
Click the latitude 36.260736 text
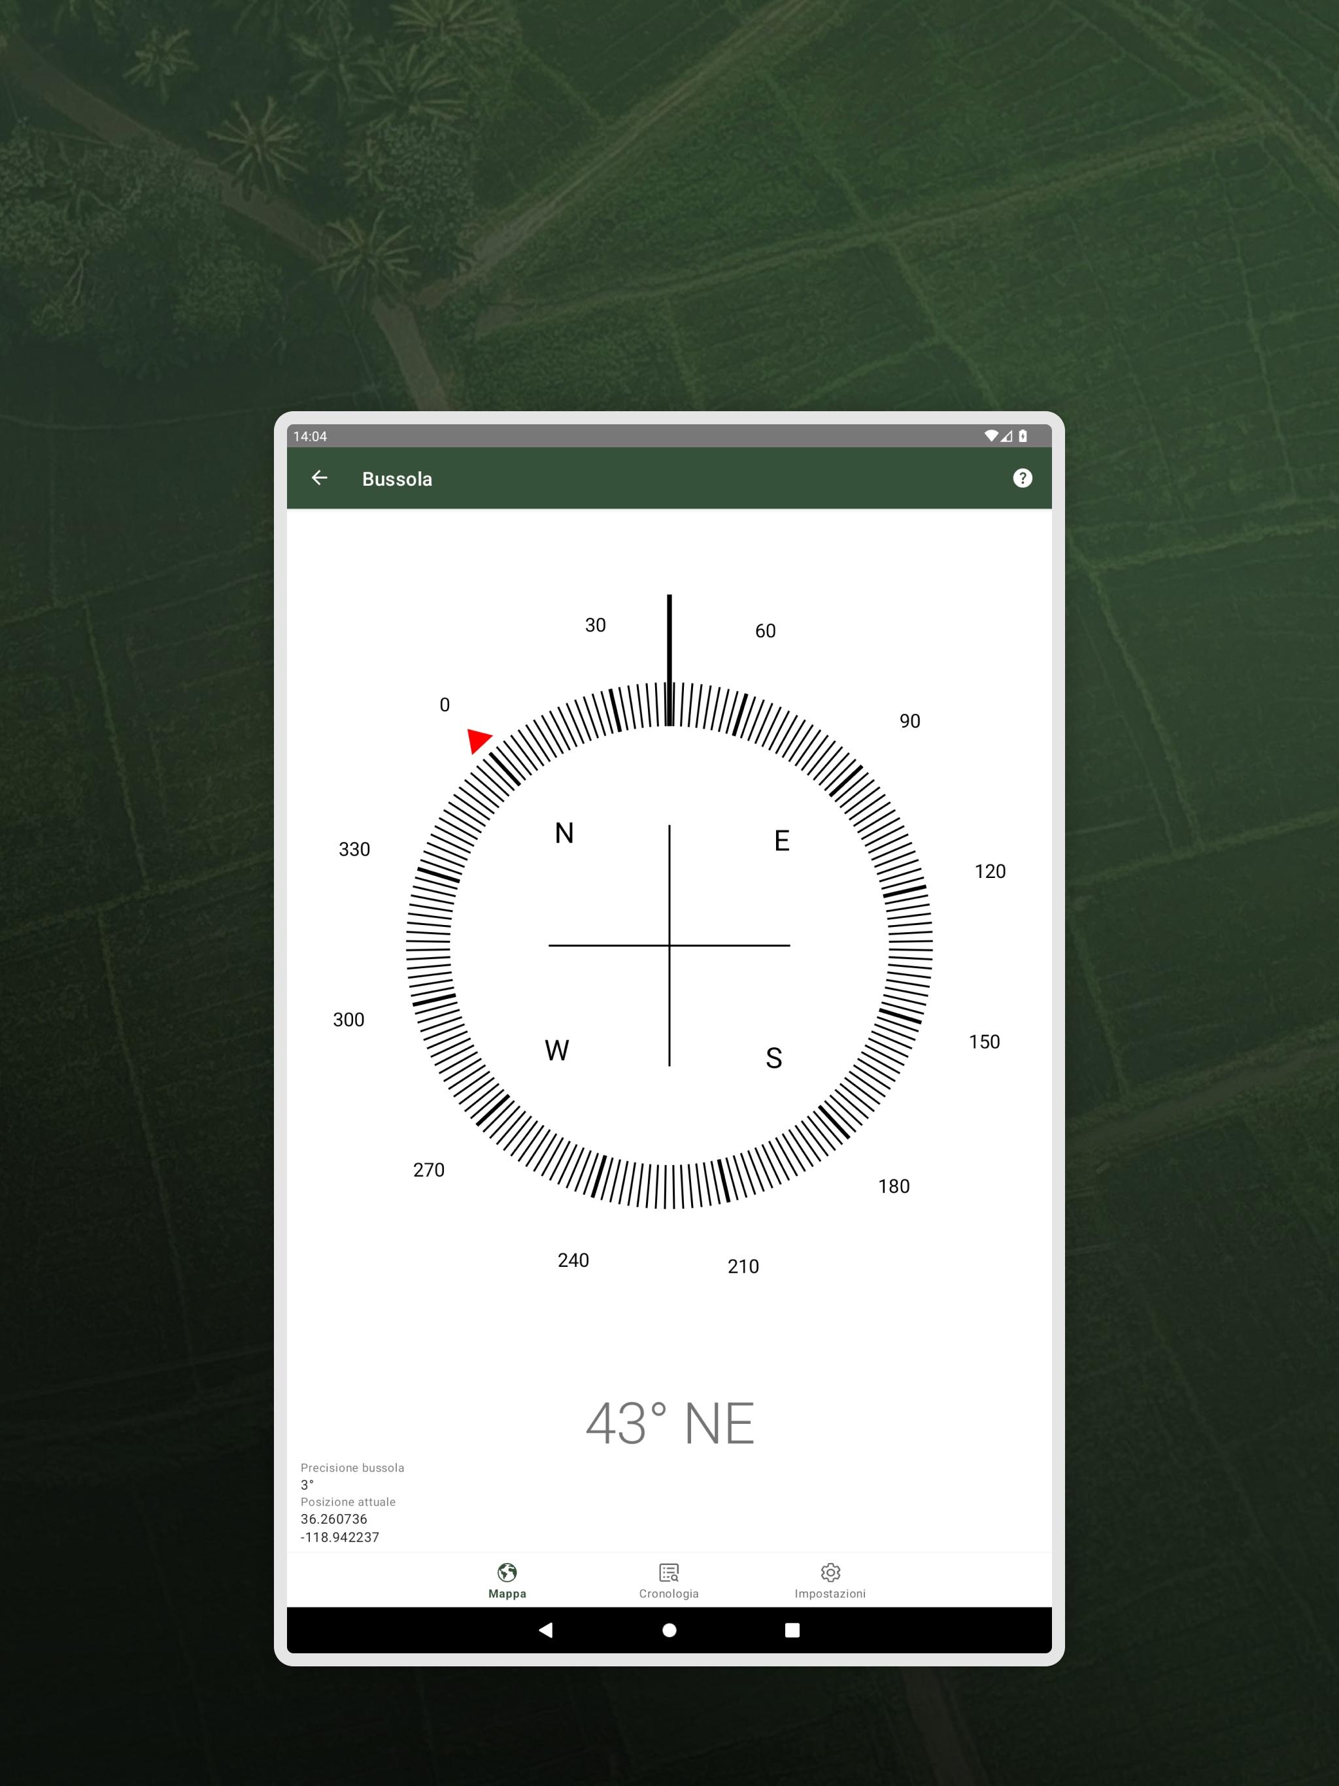[333, 1519]
